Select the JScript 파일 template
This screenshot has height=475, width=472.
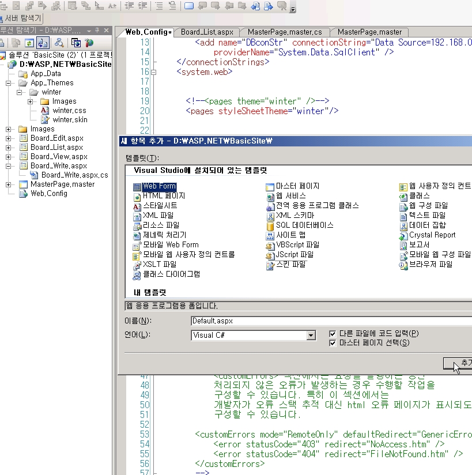pyautogui.click(x=294, y=254)
